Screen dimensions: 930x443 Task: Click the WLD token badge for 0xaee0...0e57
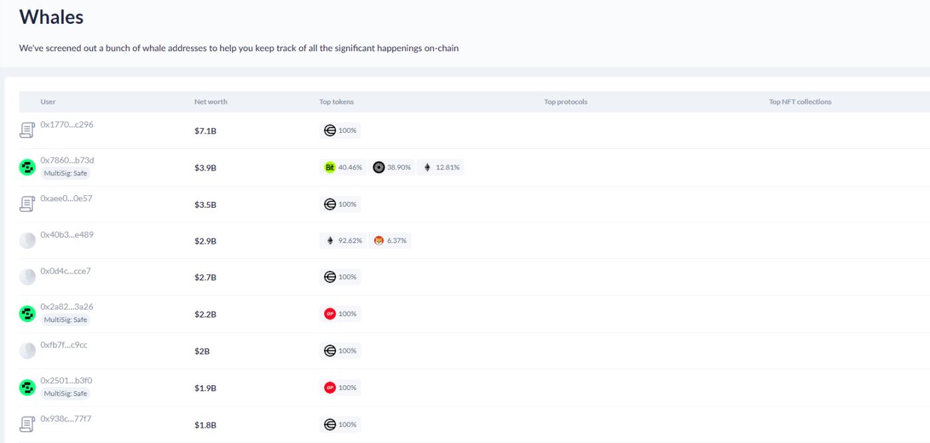pyautogui.click(x=340, y=205)
